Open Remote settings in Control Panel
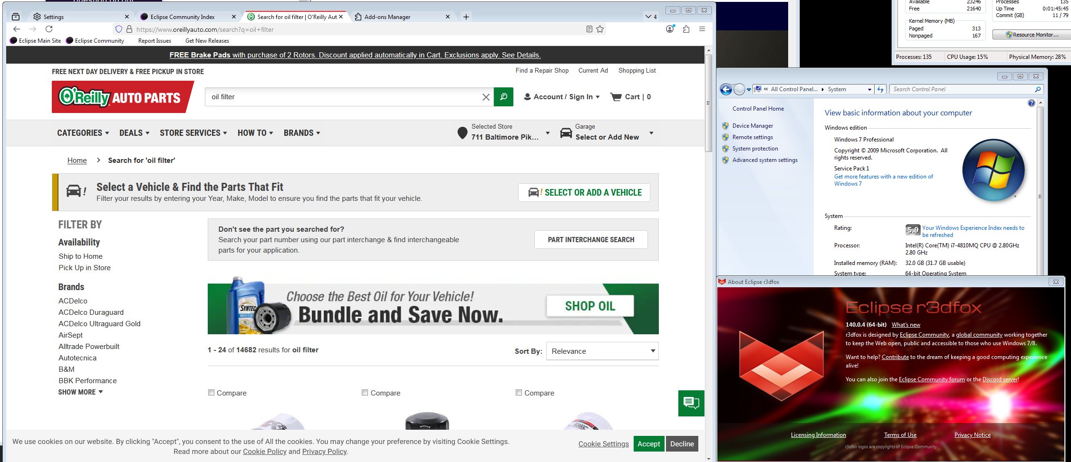 point(753,137)
